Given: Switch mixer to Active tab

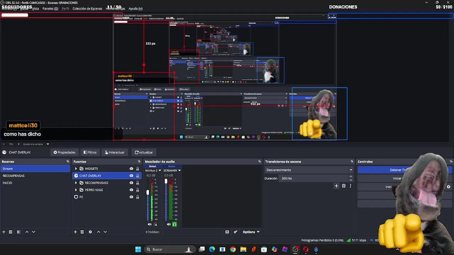Looking at the screenshot, I should tap(172, 166).
